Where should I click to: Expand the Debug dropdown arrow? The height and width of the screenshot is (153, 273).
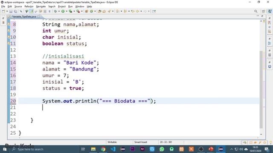(59, 11)
